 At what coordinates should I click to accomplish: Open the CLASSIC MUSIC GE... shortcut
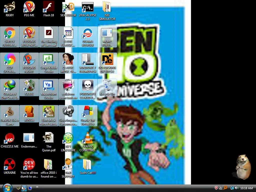click(68, 63)
